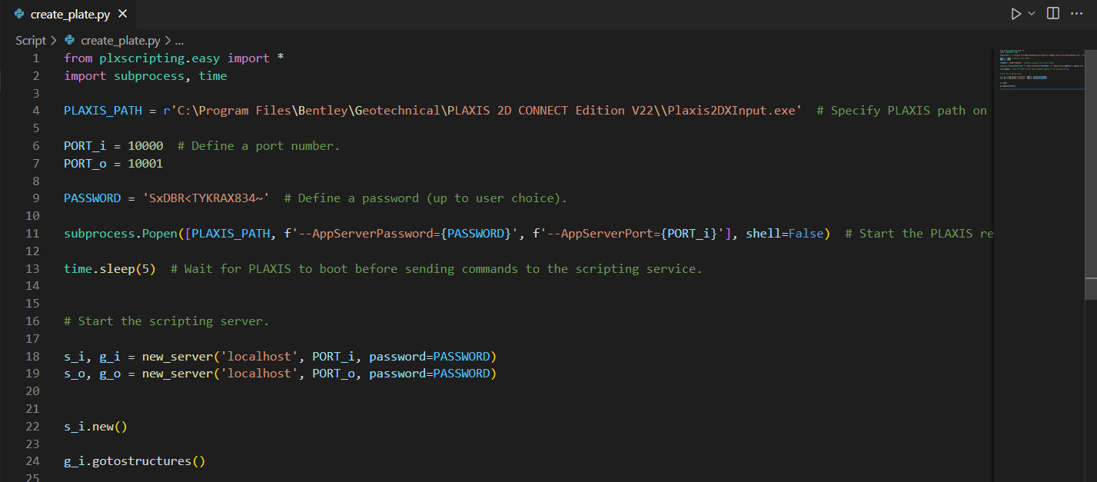Open the More Actions ellipsis menu
This screenshot has width=1097, height=482.
[x=1076, y=14]
